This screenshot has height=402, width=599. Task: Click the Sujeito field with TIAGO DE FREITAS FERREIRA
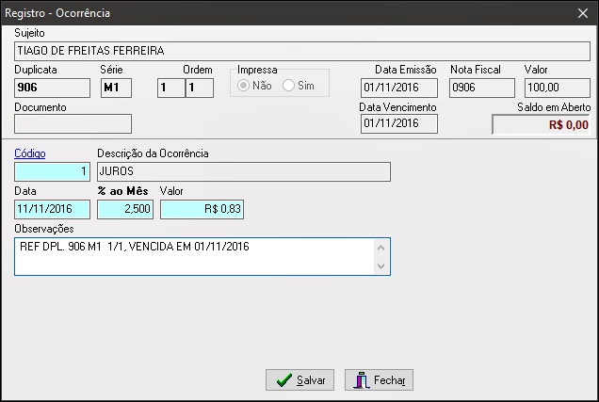click(x=302, y=51)
